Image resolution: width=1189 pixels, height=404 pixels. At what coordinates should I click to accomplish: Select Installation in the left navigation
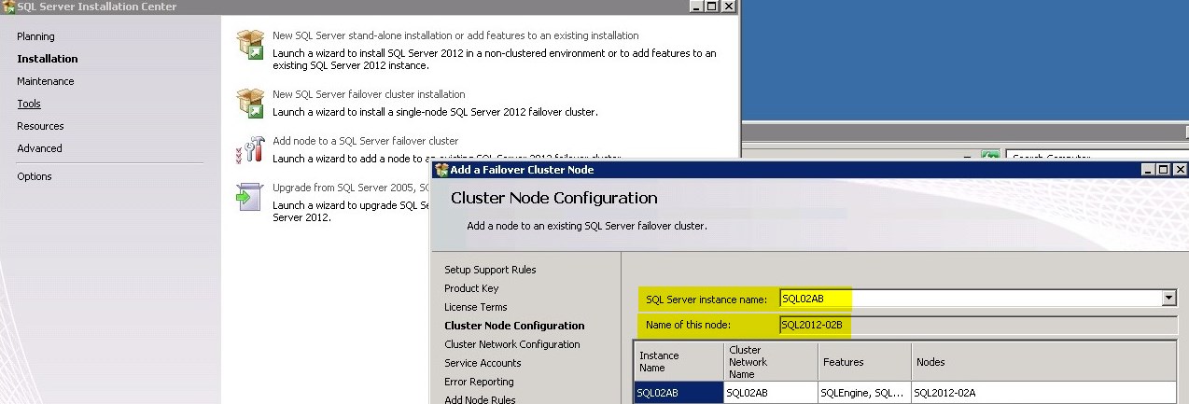click(x=48, y=59)
